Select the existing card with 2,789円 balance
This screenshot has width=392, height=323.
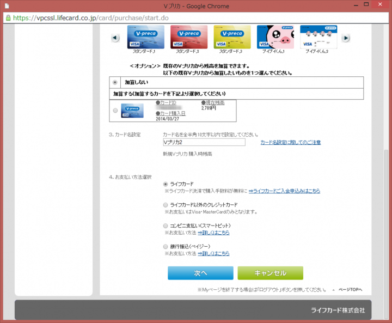(115, 111)
